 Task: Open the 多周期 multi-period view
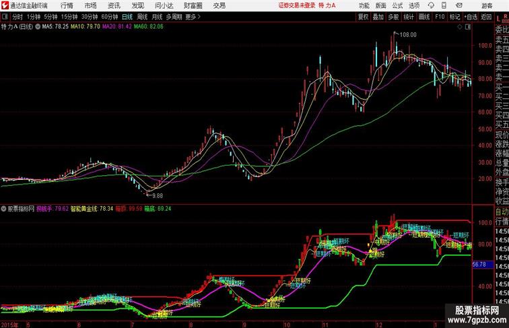point(174,17)
